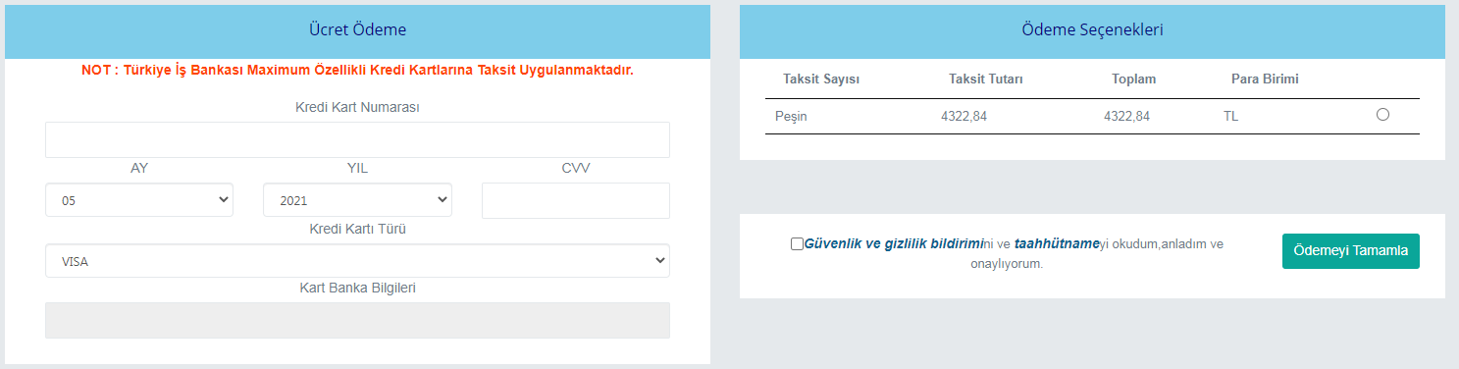
Task: Open the AY month dropdown
Action: coord(139,200)
